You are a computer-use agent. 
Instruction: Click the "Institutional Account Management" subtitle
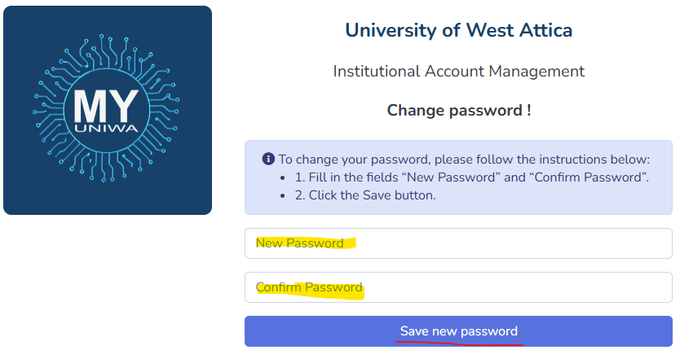[x=458, y=72]
